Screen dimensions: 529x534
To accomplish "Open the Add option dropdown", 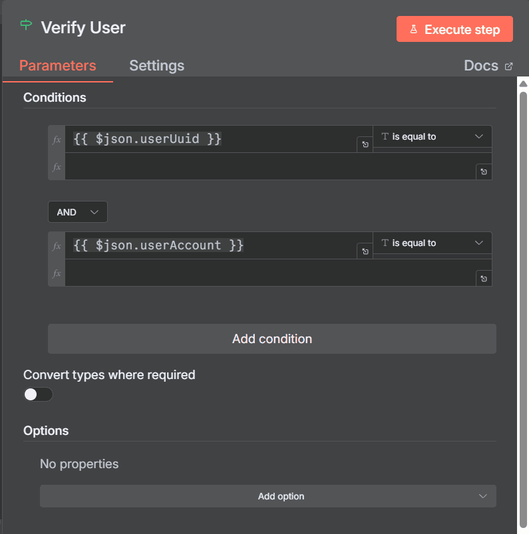I will point(268,496).
